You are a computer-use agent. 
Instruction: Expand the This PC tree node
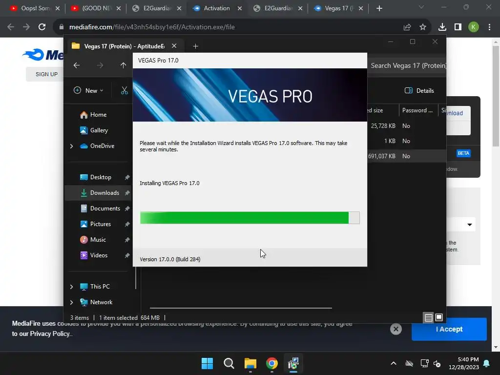(x=71, y=287)
